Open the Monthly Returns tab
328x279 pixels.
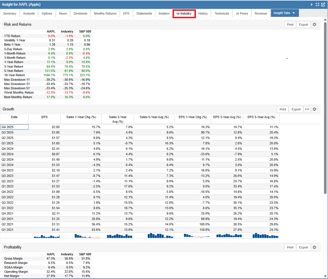[x=105, y=13]
